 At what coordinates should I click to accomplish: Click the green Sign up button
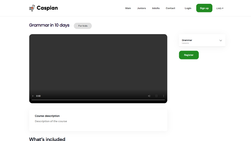pyautogui.click(x=204, y=8)
